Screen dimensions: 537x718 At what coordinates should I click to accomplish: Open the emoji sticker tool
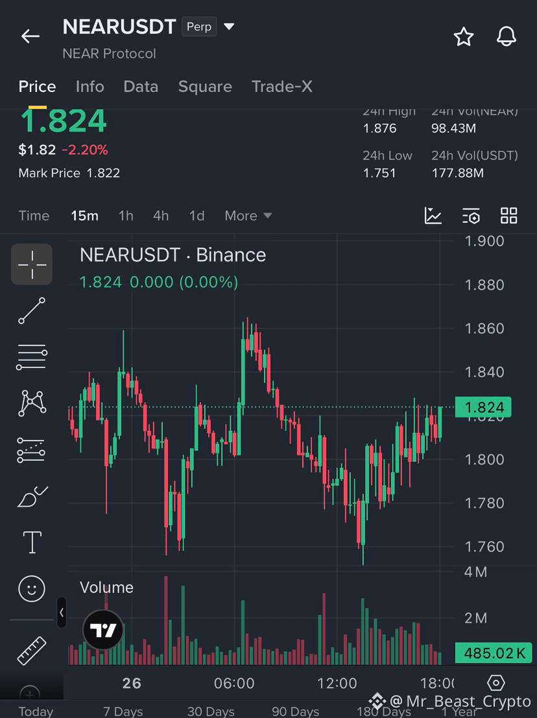click(x=32, y=588)
